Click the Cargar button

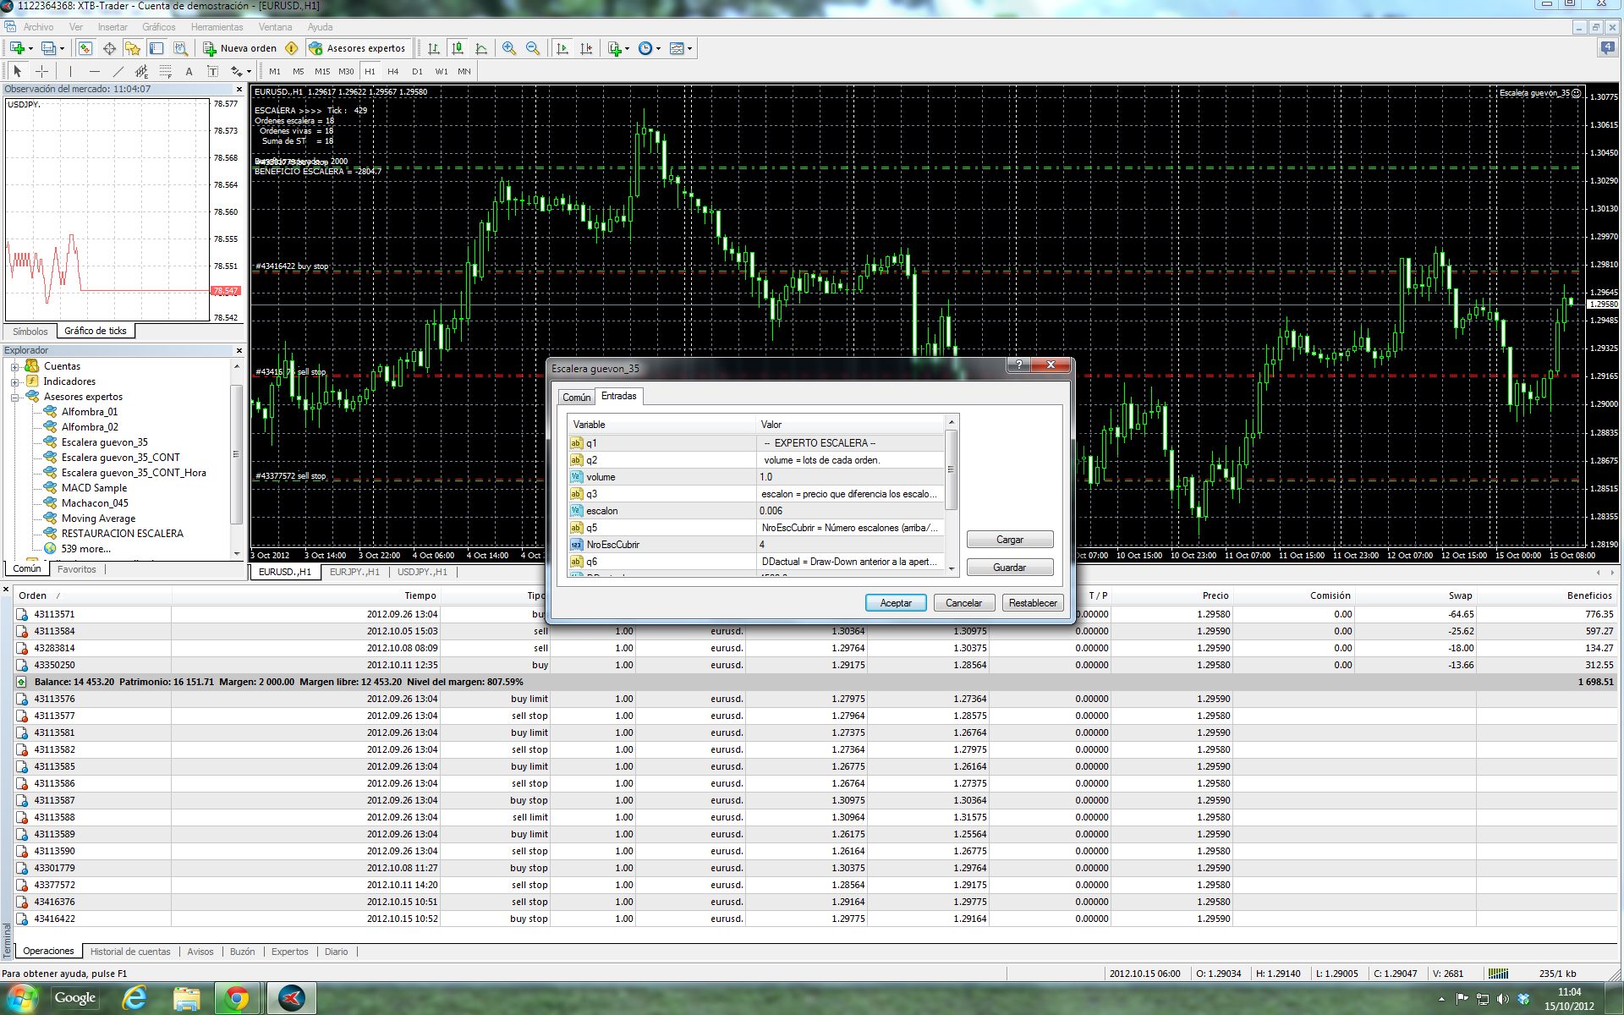(x=1009, y=540)
